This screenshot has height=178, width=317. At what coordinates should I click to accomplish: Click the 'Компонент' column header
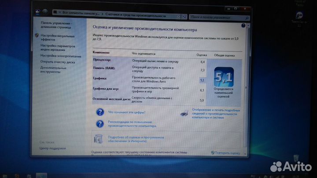(101, 52)
